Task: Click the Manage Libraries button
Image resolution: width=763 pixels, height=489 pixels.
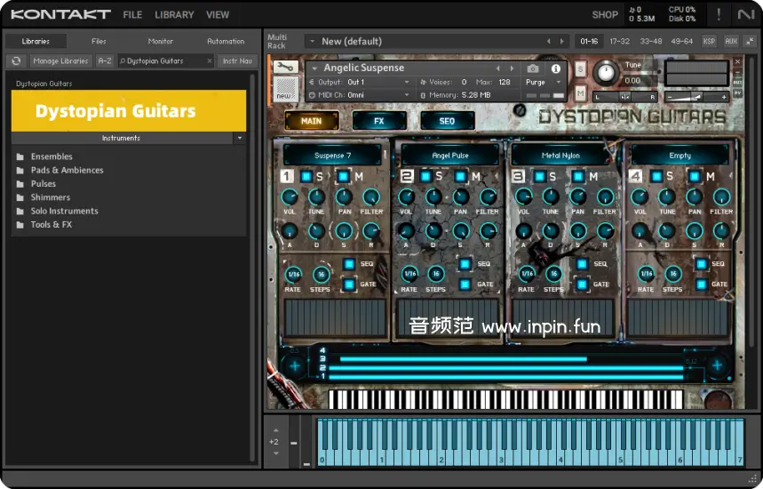Action: 60,61
